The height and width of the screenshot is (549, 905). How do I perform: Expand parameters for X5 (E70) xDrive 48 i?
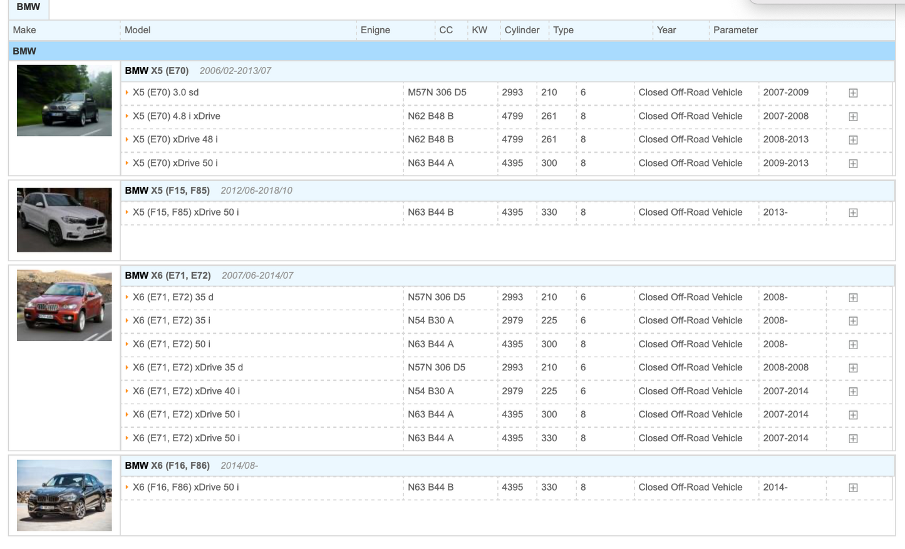pos(853,140)
